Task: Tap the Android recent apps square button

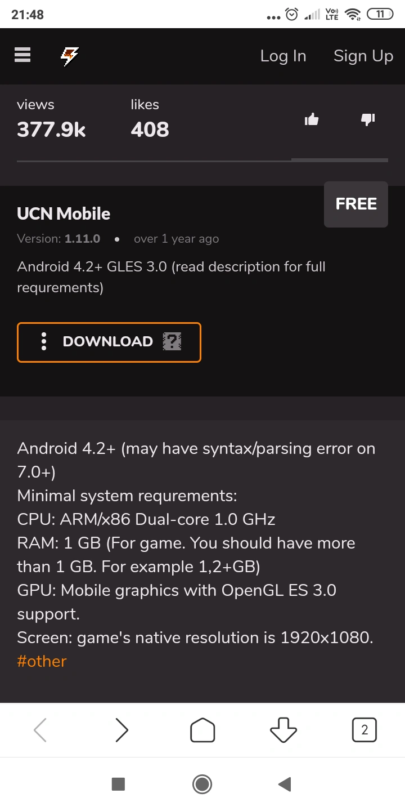Action: coord(118,783)
